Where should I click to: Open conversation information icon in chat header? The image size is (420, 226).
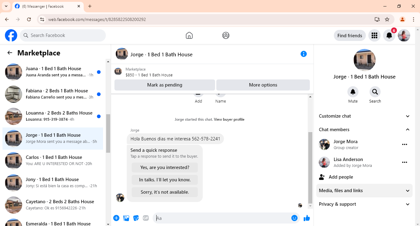(304, 54)
